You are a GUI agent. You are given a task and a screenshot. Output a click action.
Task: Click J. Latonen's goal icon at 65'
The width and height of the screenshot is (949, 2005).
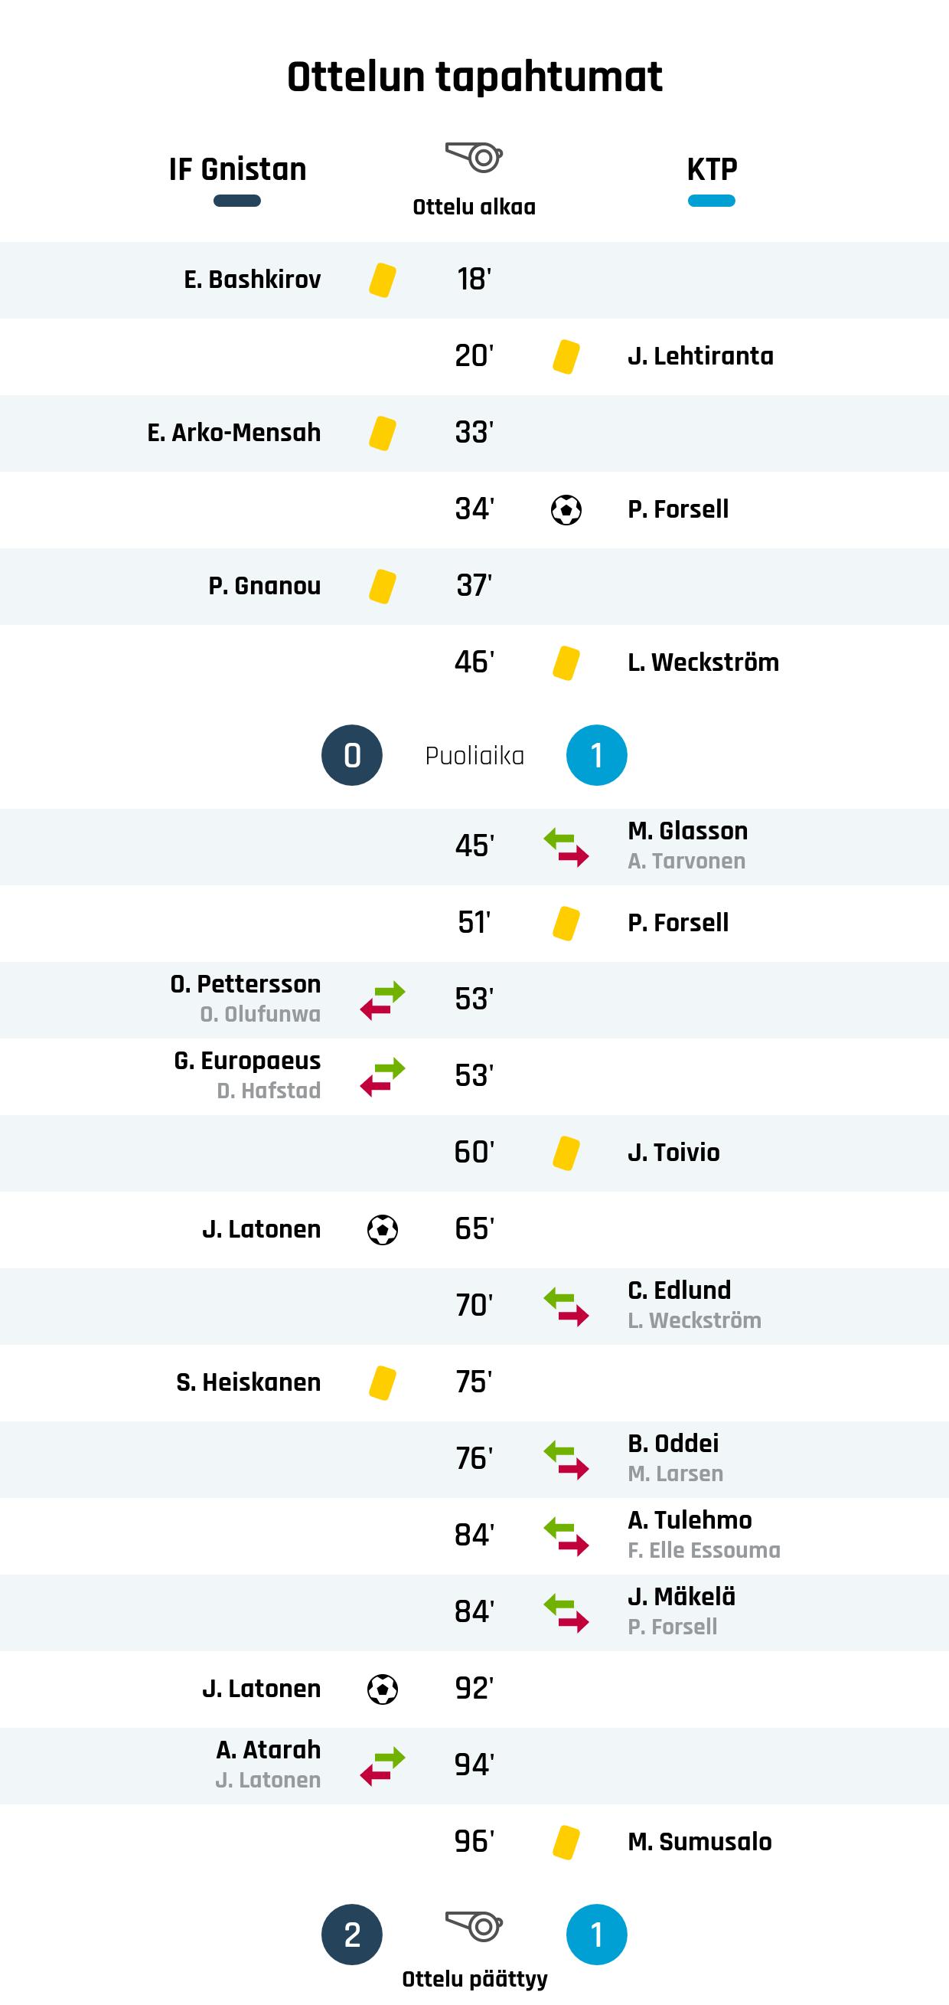pyautogui.click(x=382, y=1230)
